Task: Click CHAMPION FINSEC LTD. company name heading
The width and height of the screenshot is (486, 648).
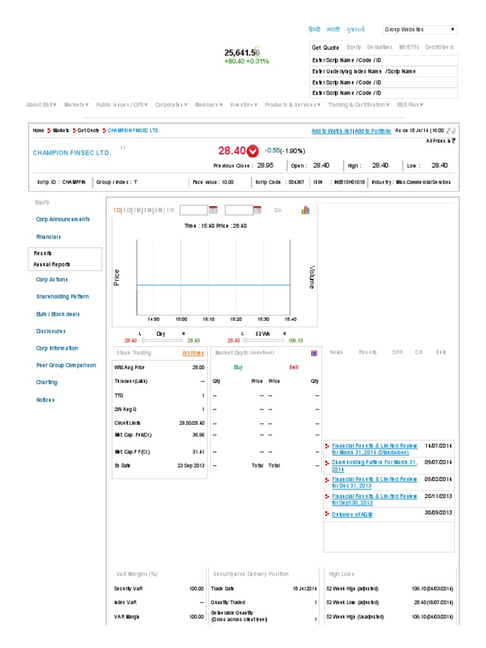Action: pyautogui.click(x=72, y=153)
